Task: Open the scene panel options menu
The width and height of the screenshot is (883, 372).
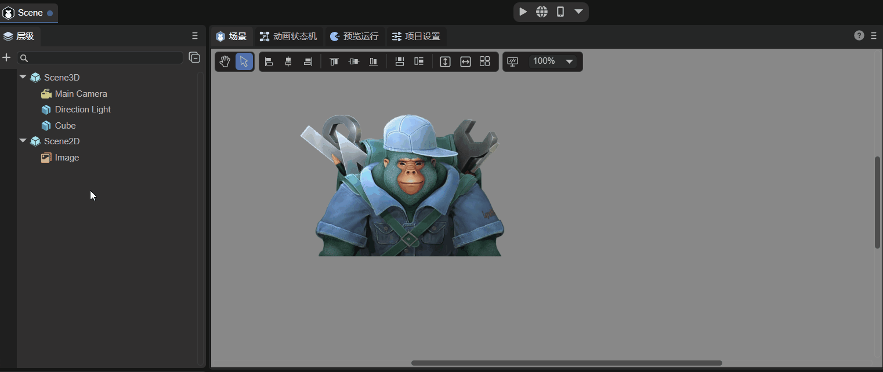Action: pos(874,36)
